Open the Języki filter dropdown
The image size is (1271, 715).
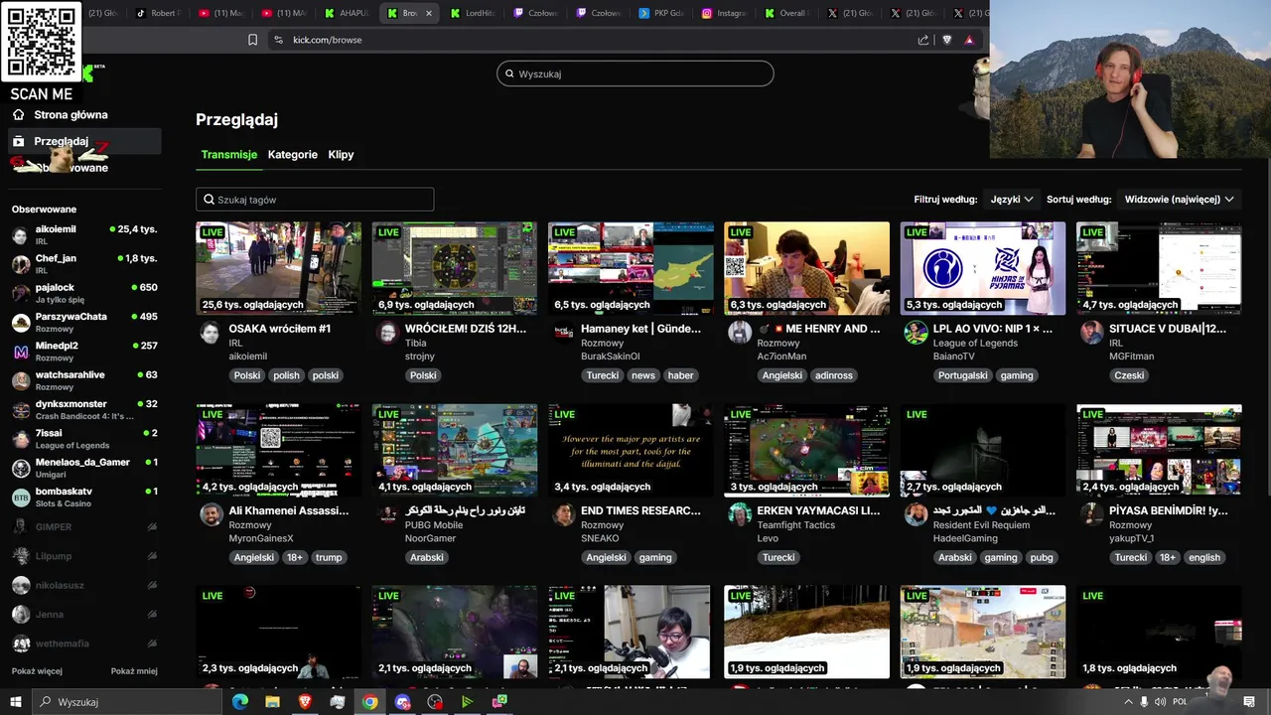click(1012, 200)
